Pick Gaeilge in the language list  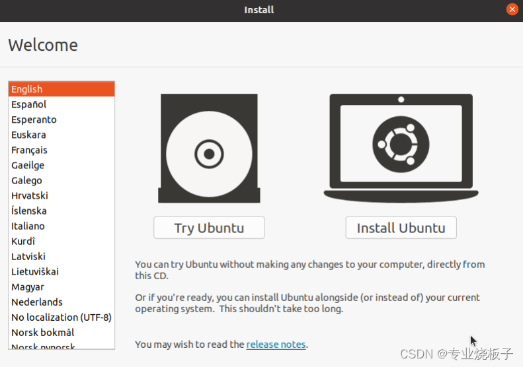pyautogui.click(x=61, y=165)
